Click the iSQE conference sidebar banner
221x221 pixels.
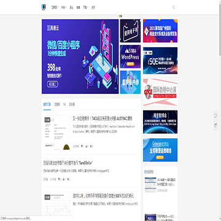[160, 61]
